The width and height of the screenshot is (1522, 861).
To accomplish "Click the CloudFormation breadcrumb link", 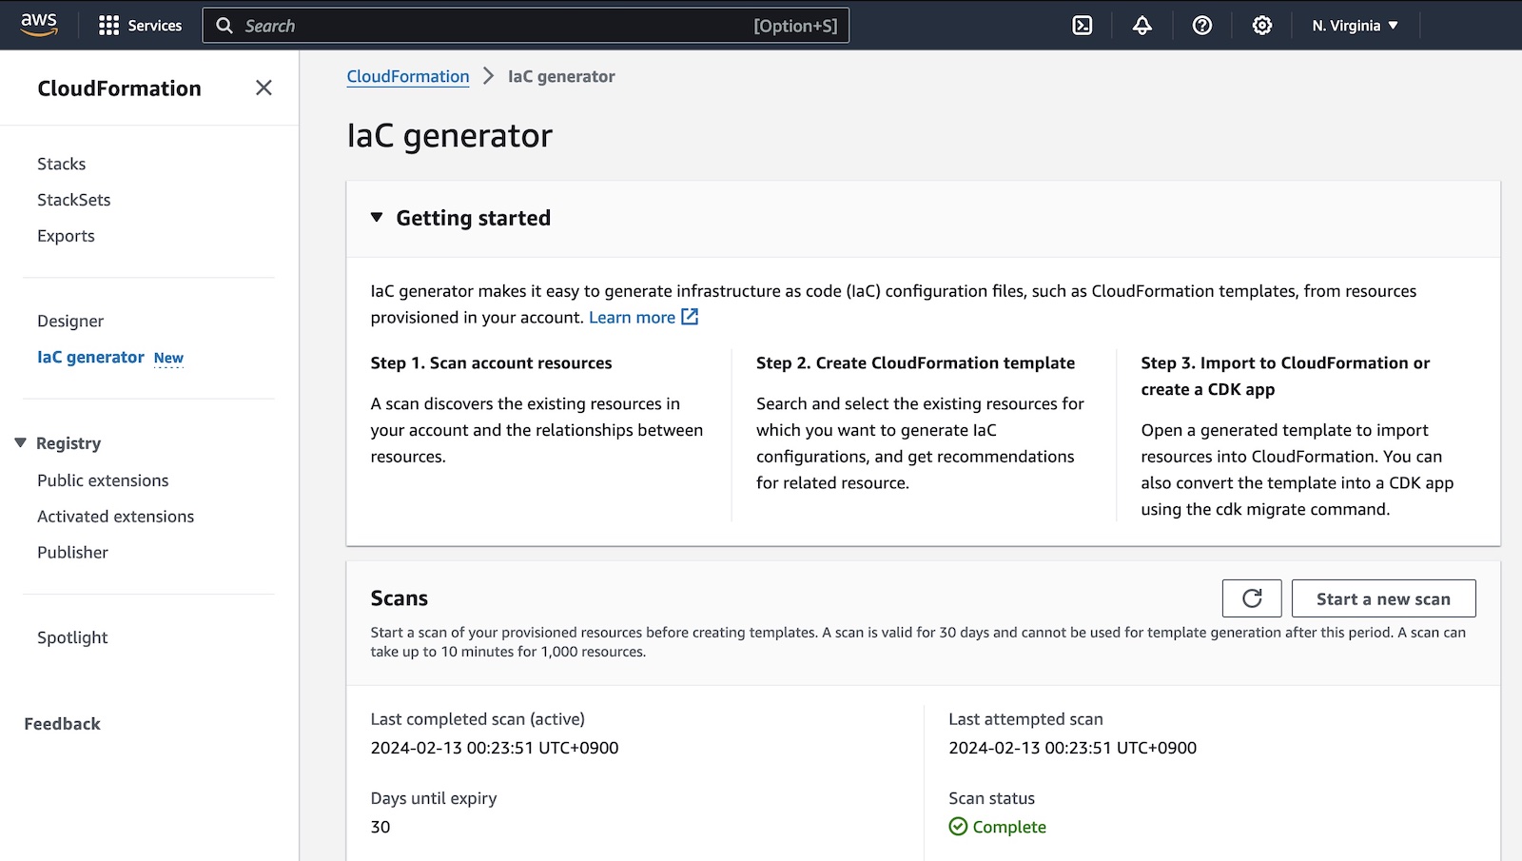I will [x=408, y=76].
